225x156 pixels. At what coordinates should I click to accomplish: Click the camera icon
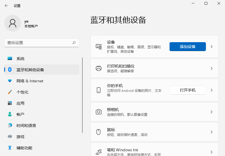pyautogui.click(x=99, y=112)
